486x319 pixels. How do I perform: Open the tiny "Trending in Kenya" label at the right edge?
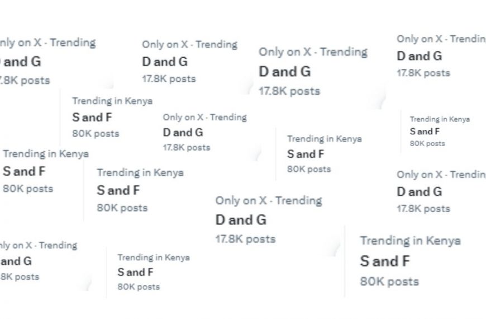[x=440, y=119]
